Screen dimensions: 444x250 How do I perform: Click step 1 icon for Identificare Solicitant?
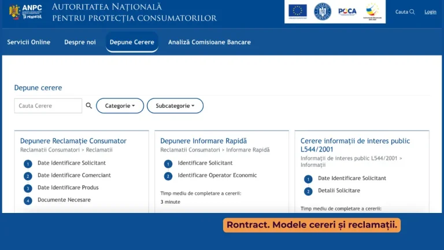[168, 164]
